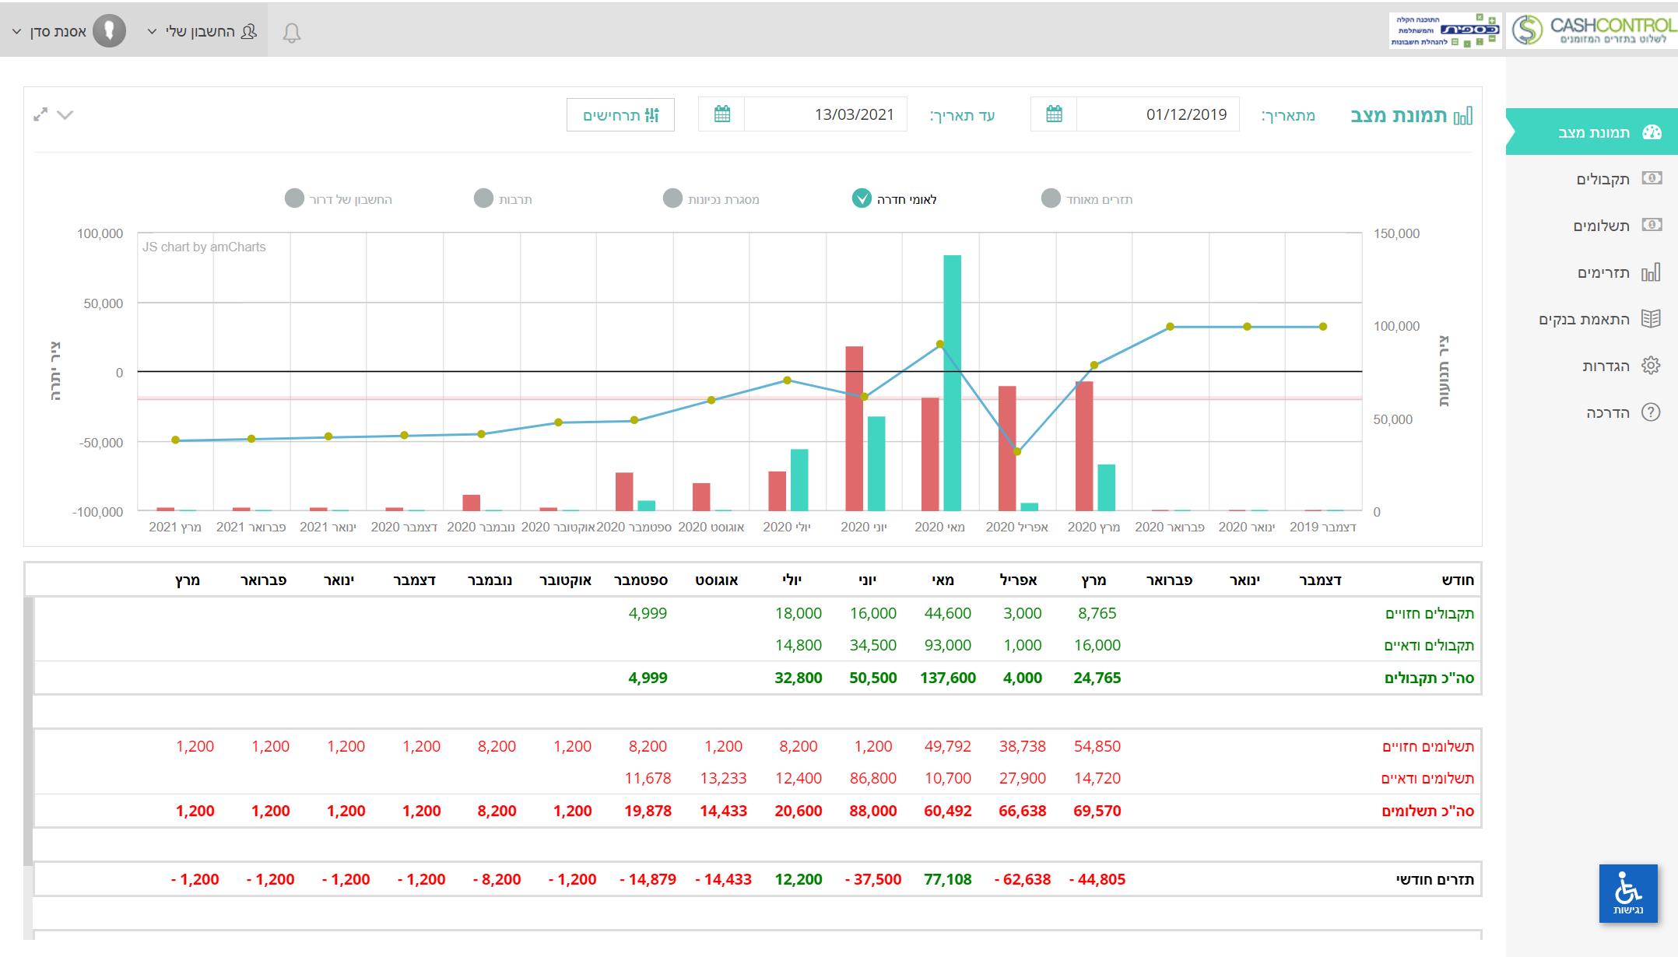Click the עד תאריך date input field
Screen dimensions: 1678x957
(826, 114)
